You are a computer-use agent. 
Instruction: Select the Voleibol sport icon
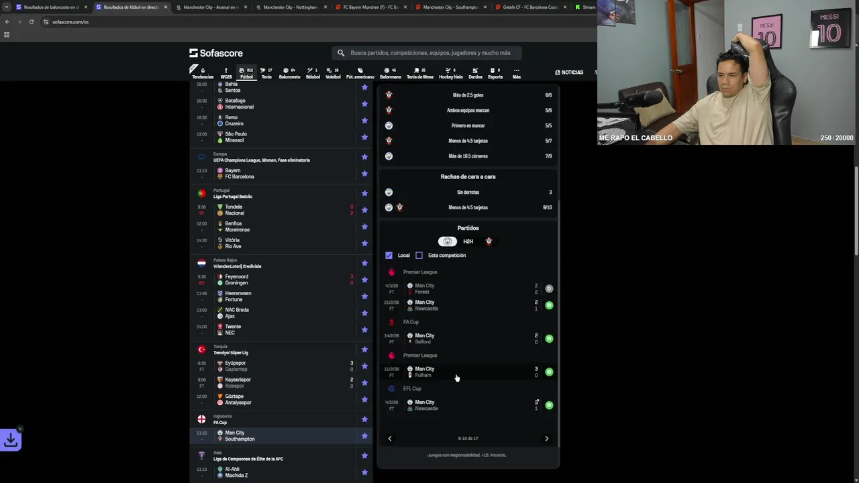[333, 72]
